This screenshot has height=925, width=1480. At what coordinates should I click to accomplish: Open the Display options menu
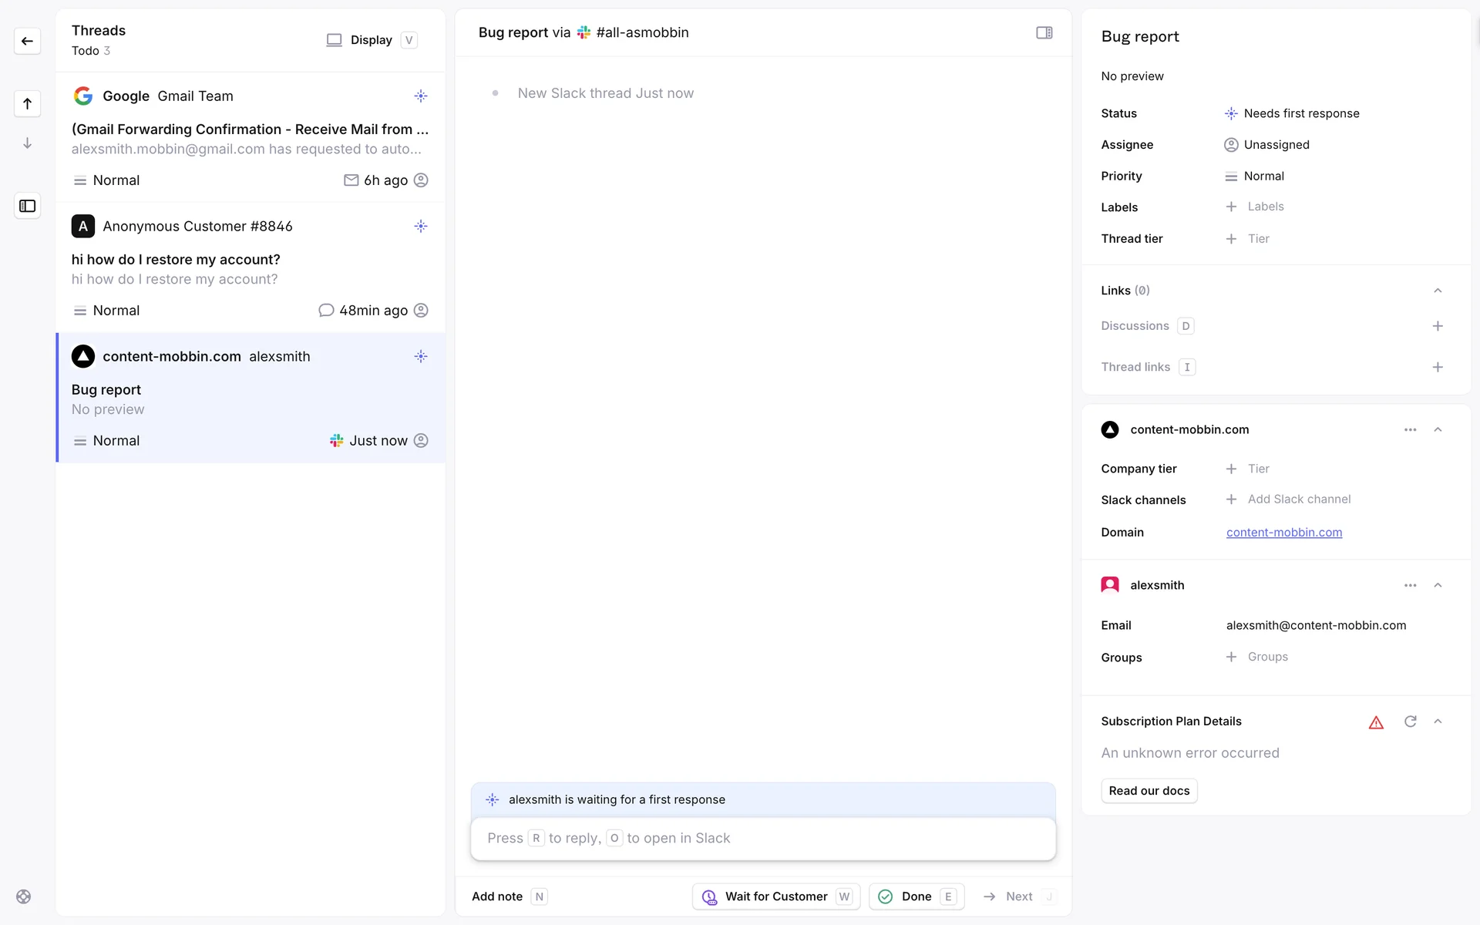coord(372,40)
